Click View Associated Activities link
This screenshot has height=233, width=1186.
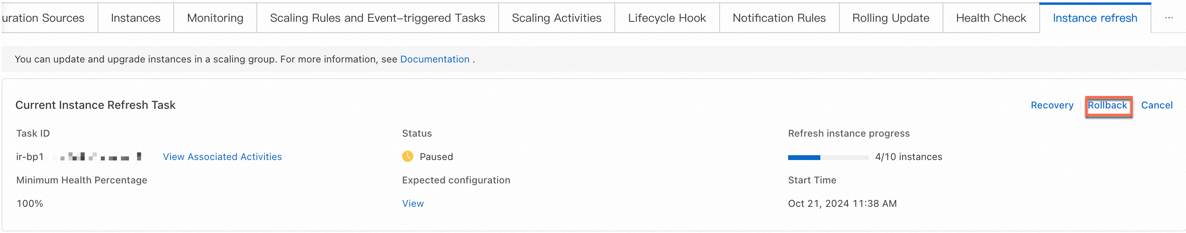(x=222, y=157)
